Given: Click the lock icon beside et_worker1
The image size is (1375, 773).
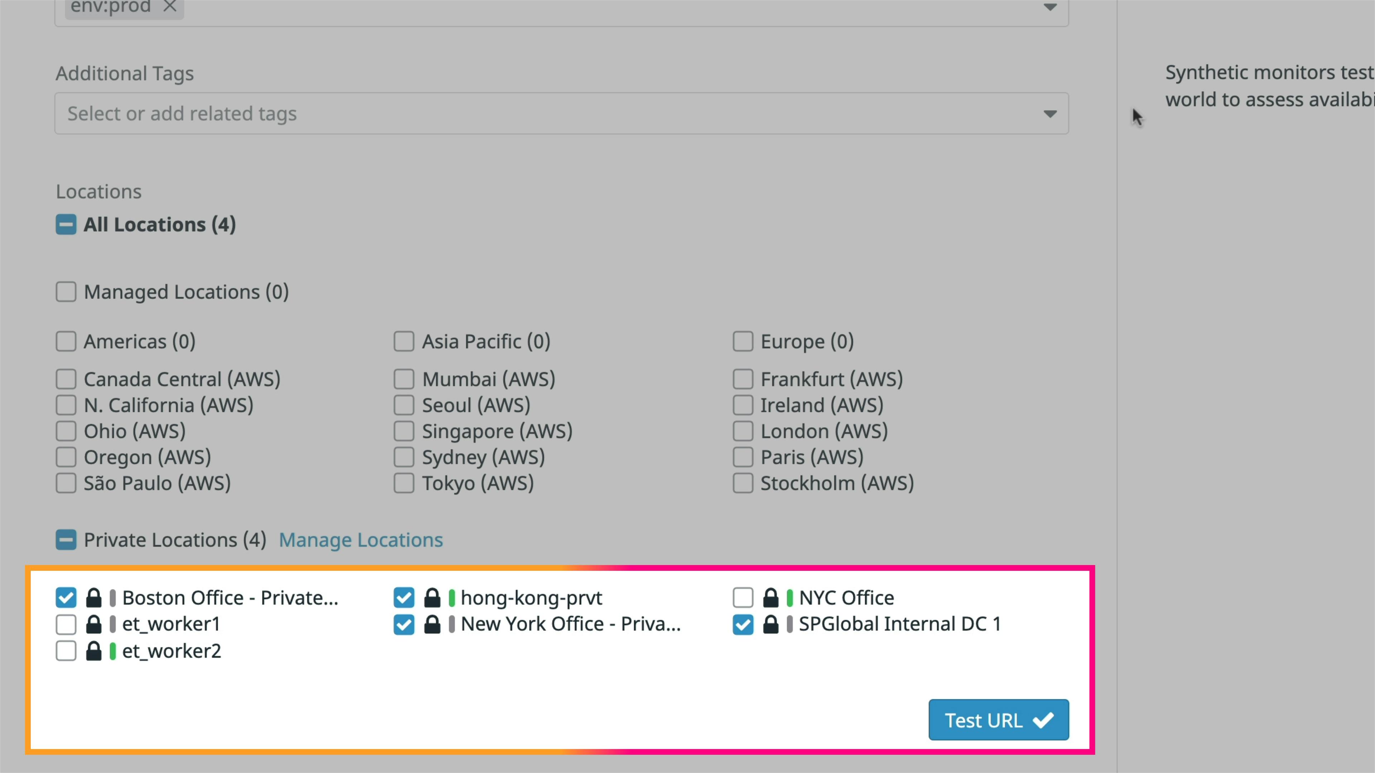Looking at the screenshot, I should click(x=94, y=624).
